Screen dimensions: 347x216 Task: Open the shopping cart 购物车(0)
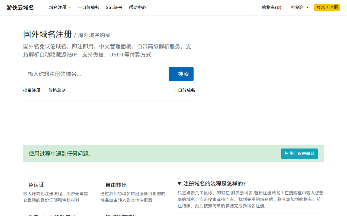[271, 7]
